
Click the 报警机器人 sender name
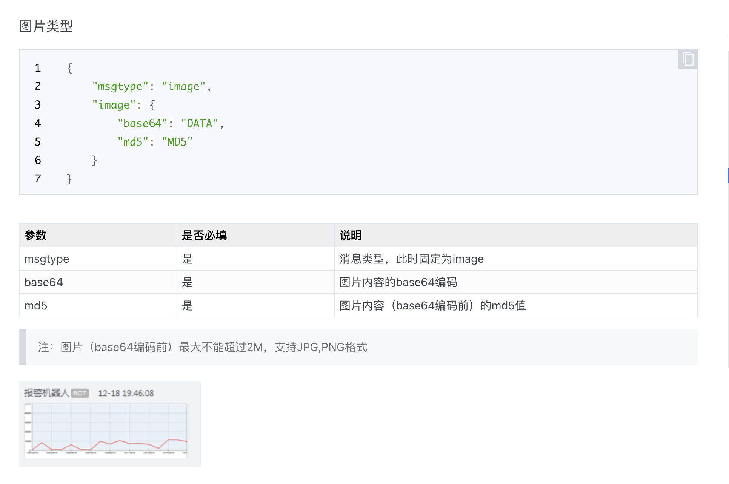pos(46,393)
